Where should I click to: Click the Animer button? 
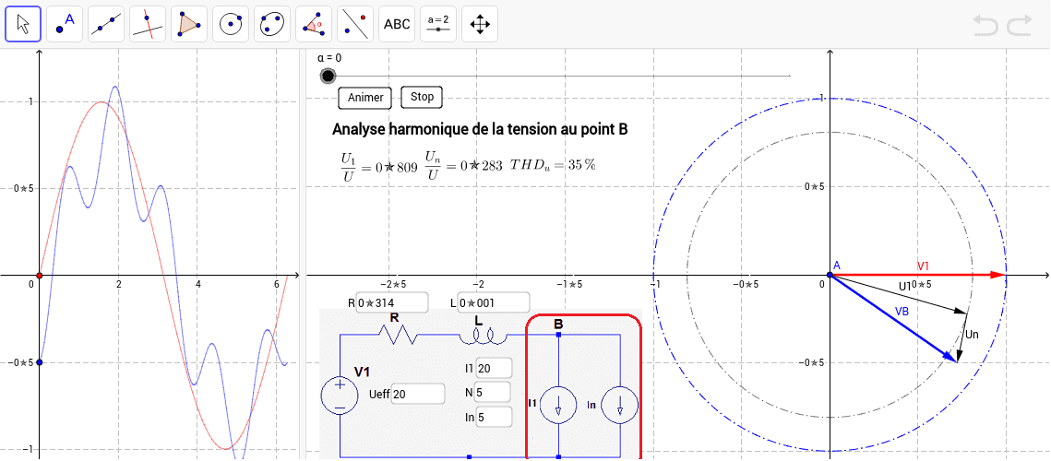(x=365, y=98)
